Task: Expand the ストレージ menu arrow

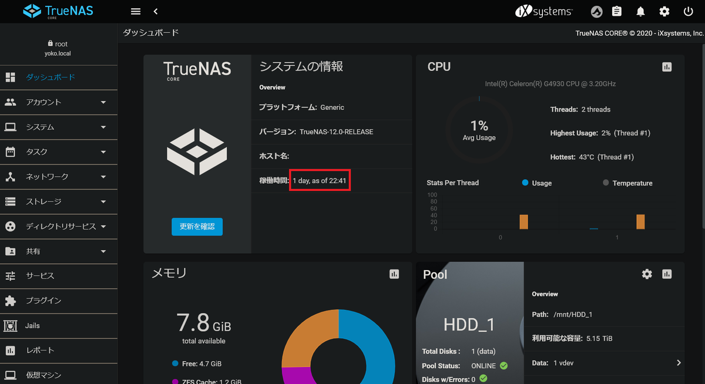Action: [x=103, y=201]
